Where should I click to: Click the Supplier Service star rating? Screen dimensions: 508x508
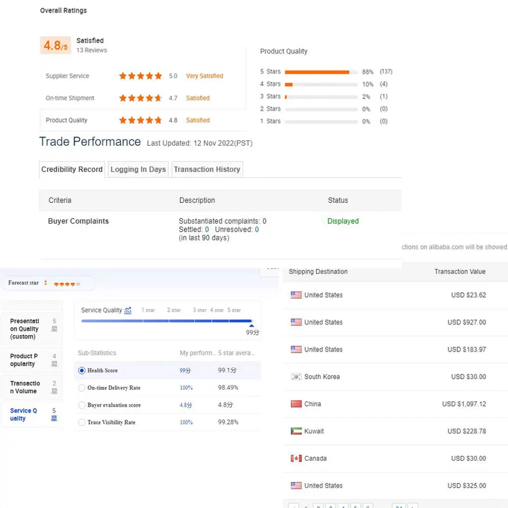click(140, 76)
